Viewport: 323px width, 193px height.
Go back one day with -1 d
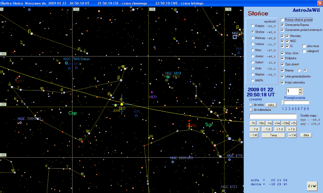tap(267, 129)
